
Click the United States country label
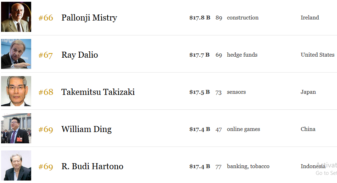(318, 55)
